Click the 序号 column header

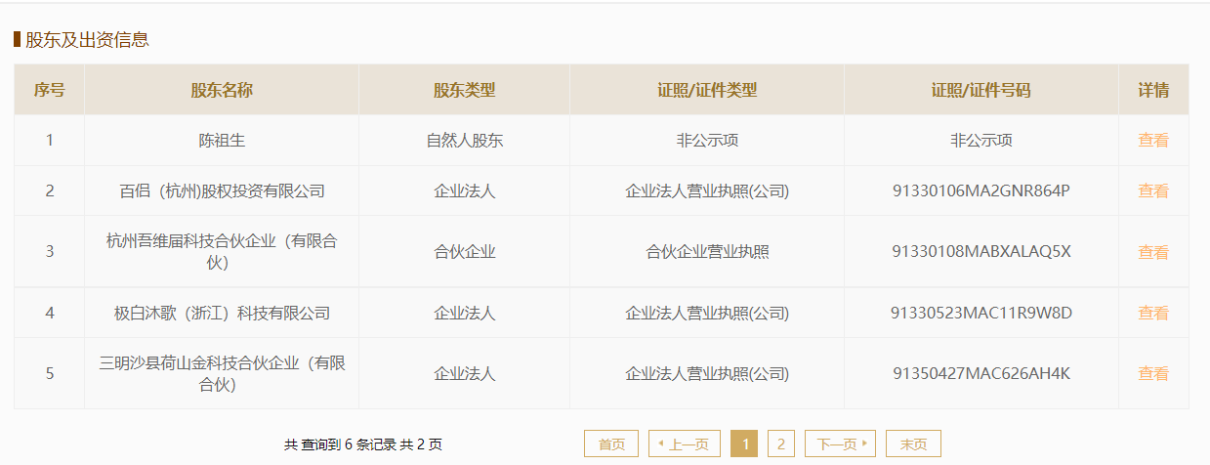pos(50,90)
